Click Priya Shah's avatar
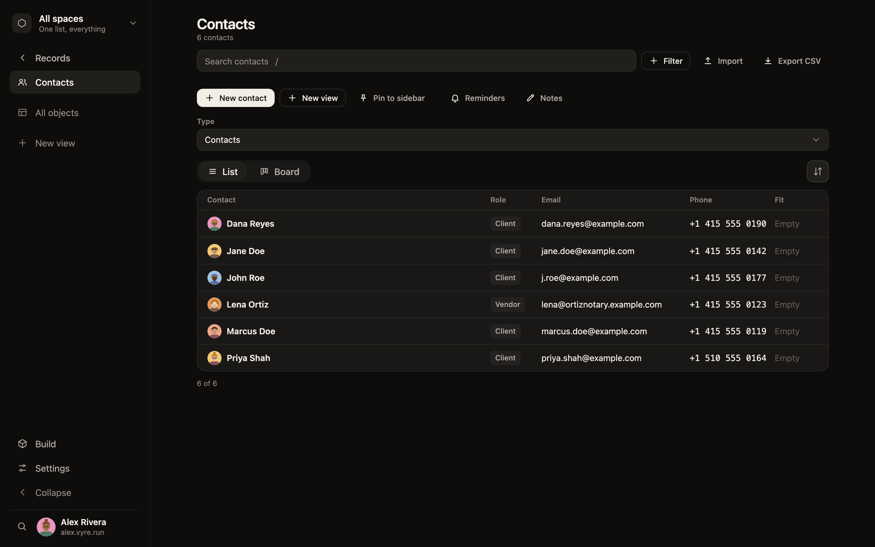 (214, 358)
